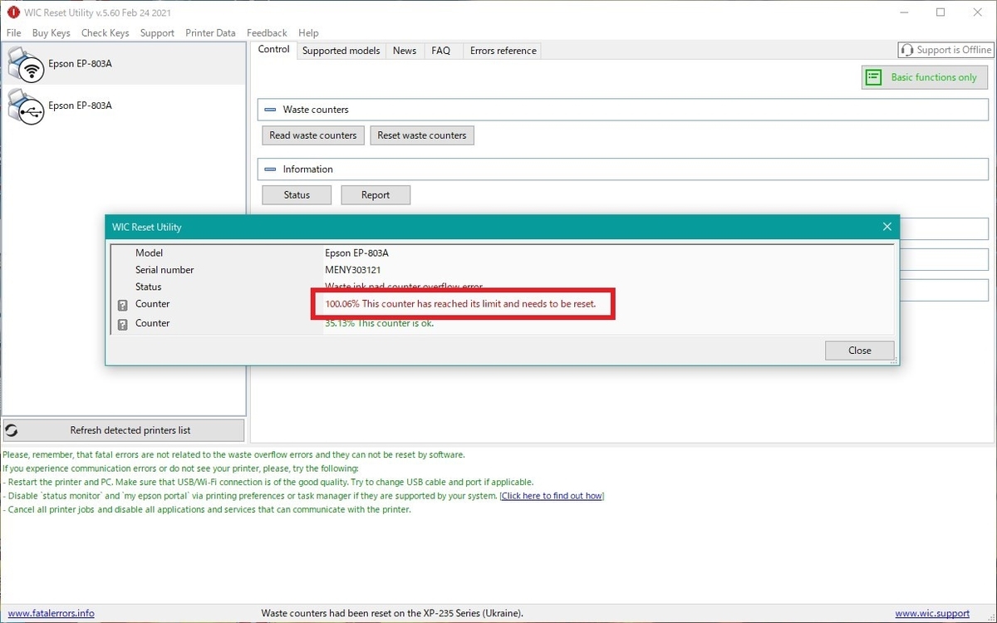Click the Support is Offline indicator
Image resolution: width=997 pixels, height=623 pixels.
point(945,50)
